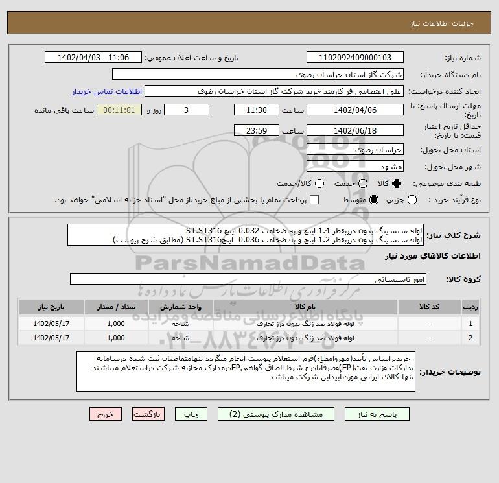This screenshot has width=499, height=483.
Task: Click remaining days field showing 3
Action: click(187, 110)
